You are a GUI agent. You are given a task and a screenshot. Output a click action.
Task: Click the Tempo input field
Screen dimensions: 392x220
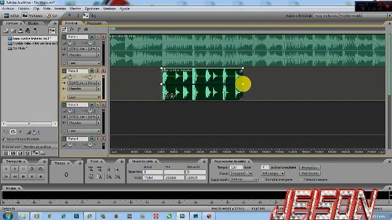[x=236, y=167]
